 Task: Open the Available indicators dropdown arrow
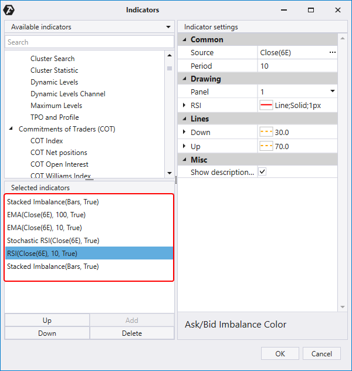tap(169, 27)
